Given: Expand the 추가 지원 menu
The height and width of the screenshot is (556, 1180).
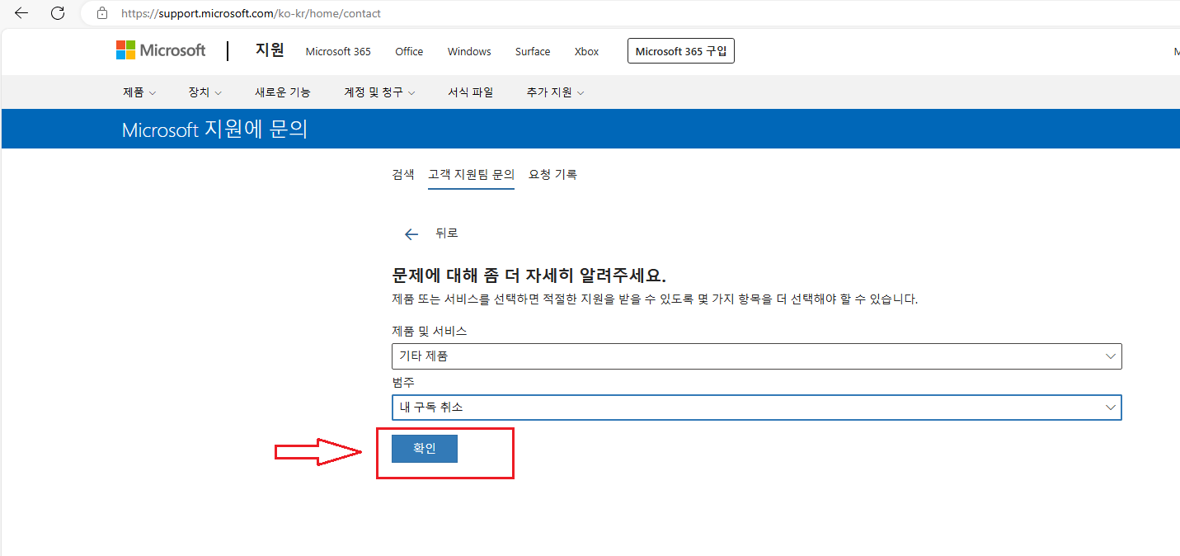Looking at the screenshot, I should pos(555,92).
